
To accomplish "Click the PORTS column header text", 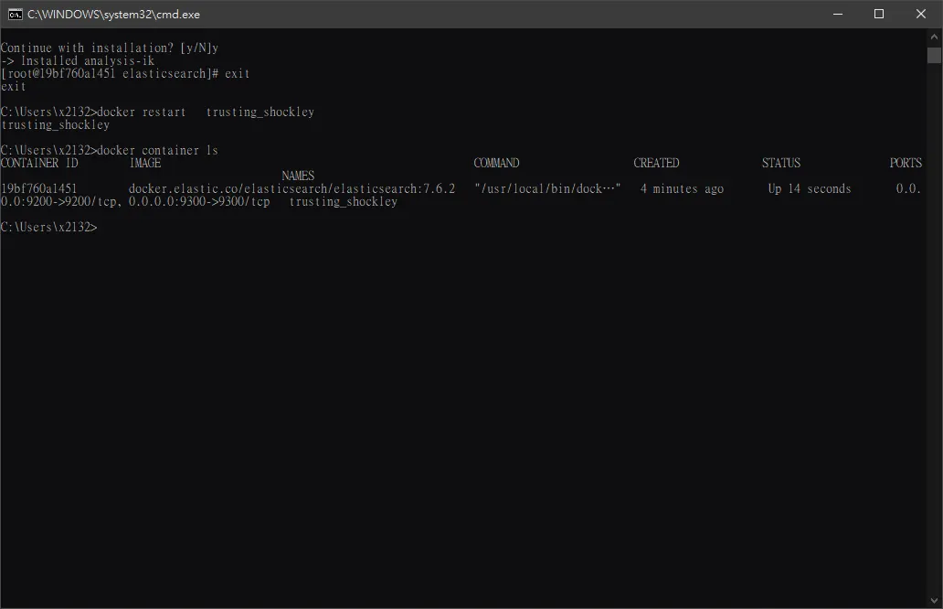I will (906, 163).
